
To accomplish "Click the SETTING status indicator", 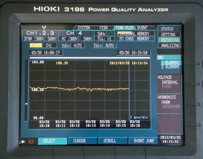I will click(169, 35).
